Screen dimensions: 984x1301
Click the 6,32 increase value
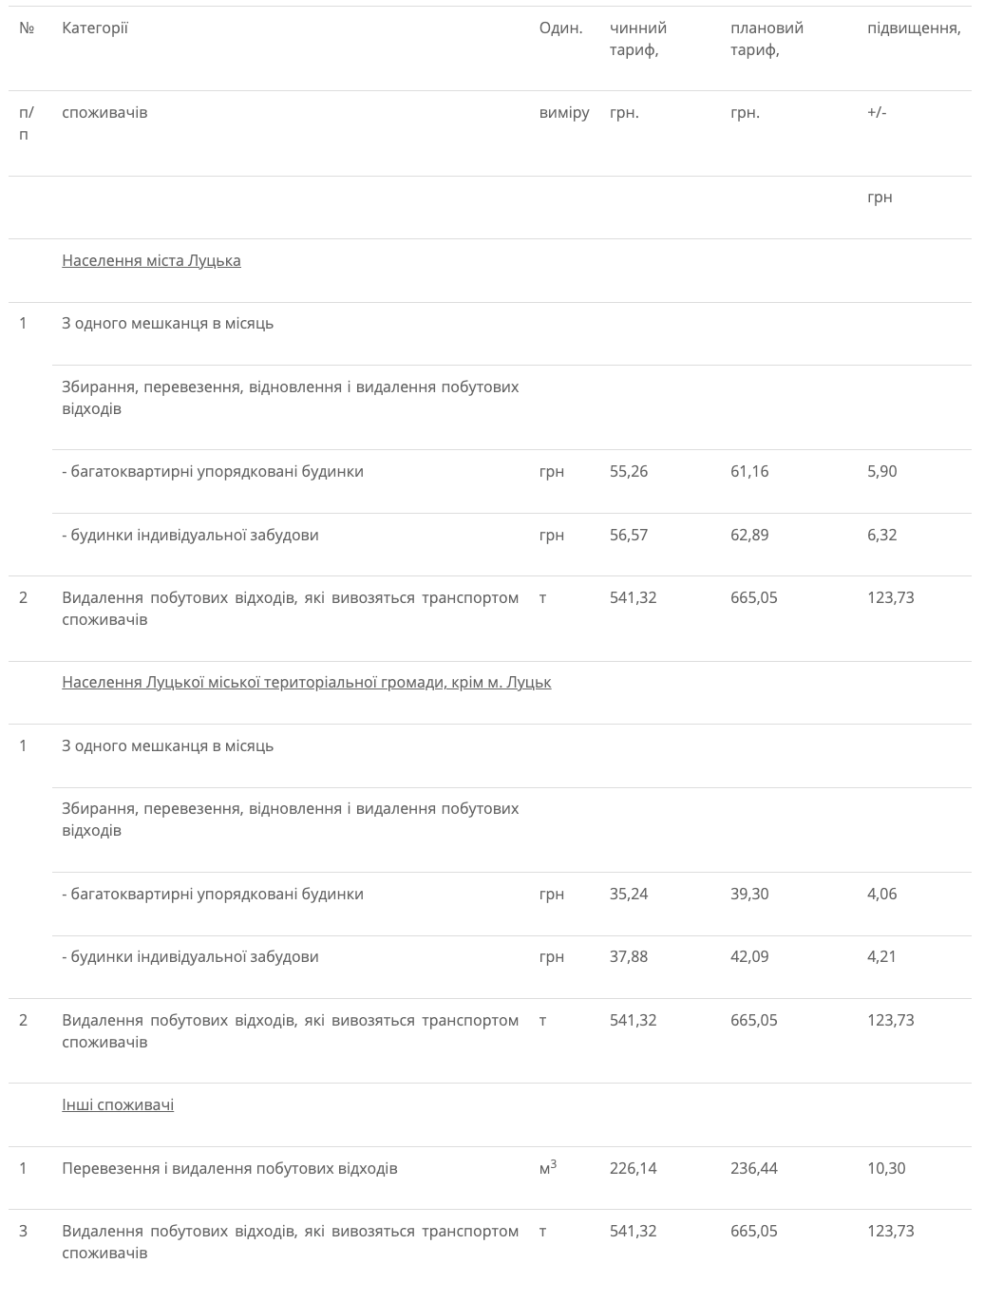881,535
